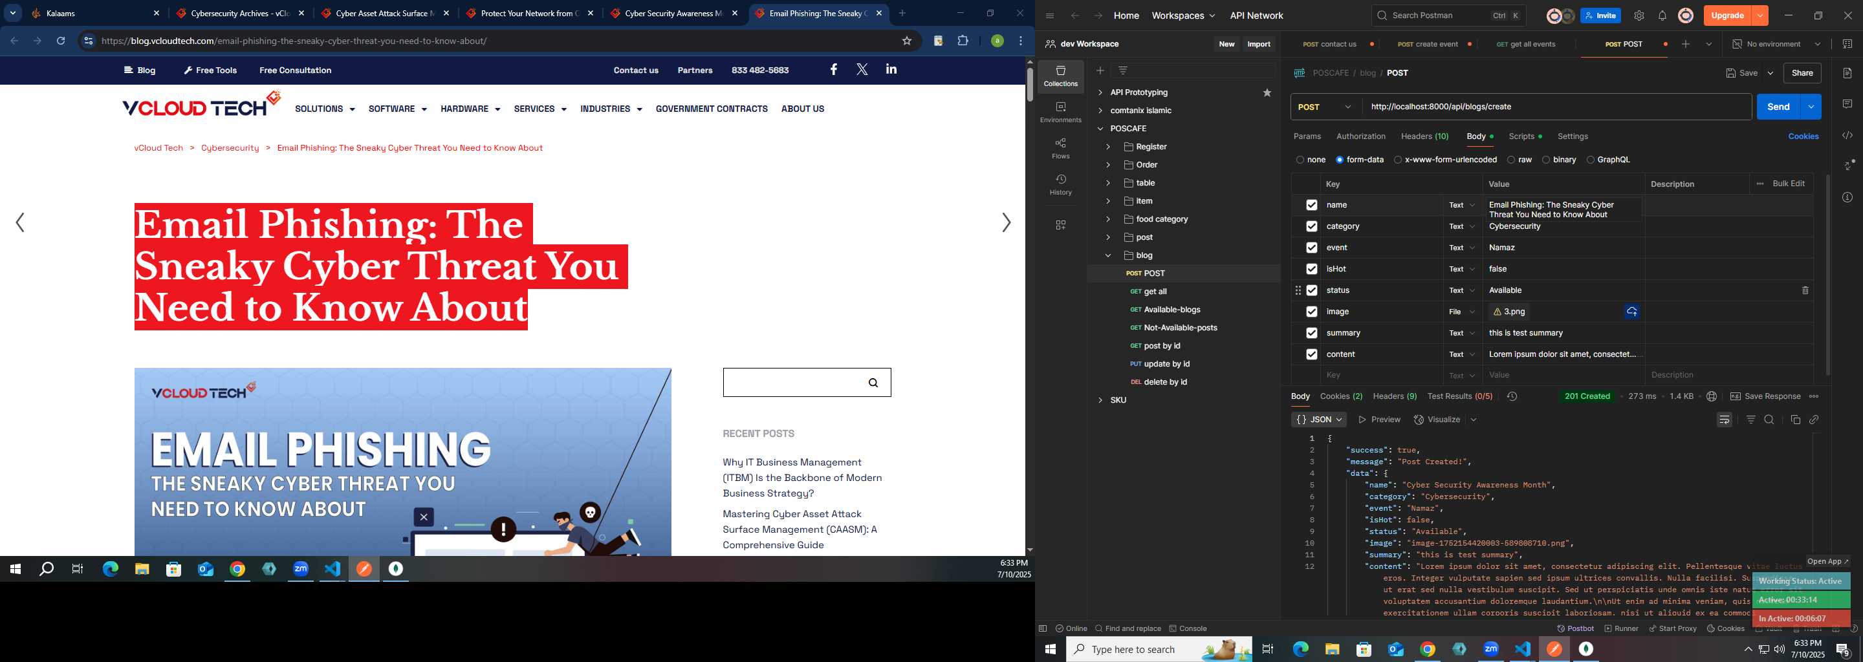Image resolution: width=1863 pixels, height=662 pixels.
Task: Expand the SKU collection
Action: coord(1100,400)
